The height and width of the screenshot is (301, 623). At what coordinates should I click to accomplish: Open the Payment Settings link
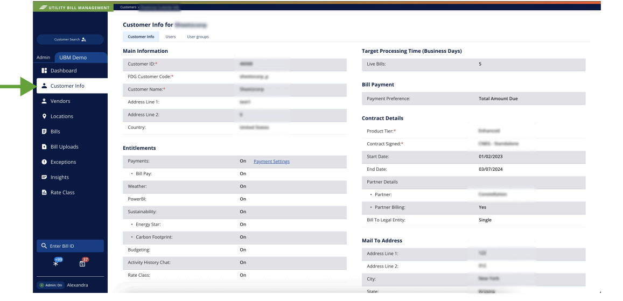[x=271, y=161]
